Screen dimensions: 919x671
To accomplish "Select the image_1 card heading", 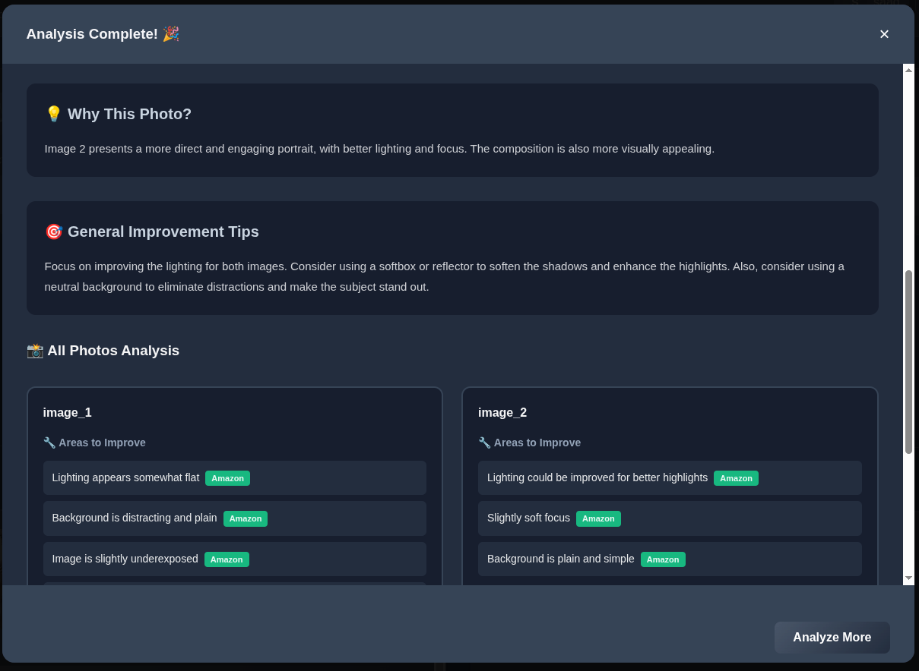I will click(x=67, y=413).
